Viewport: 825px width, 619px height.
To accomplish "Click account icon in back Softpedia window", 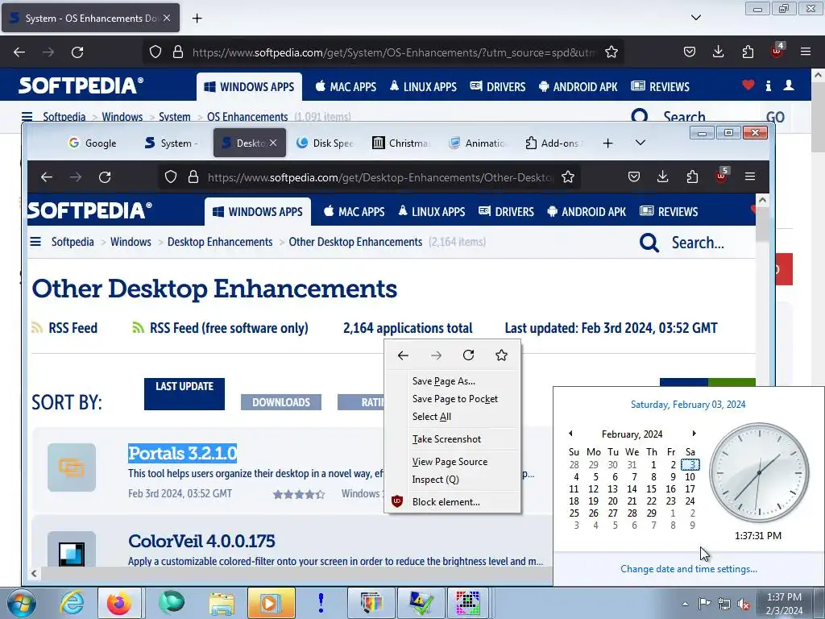I will point(788,85).
